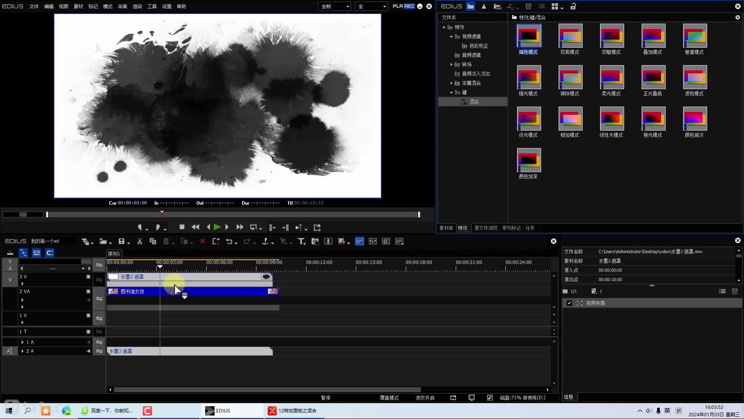This screenshot has height=419, width=744.
Task: Click the Create Title T icon
Action: tap(301, 241)
